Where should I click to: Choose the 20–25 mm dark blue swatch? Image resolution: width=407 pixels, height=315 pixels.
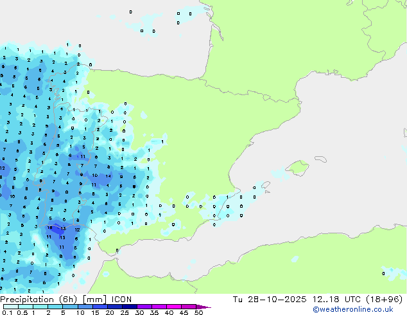(x=114, y=307)
